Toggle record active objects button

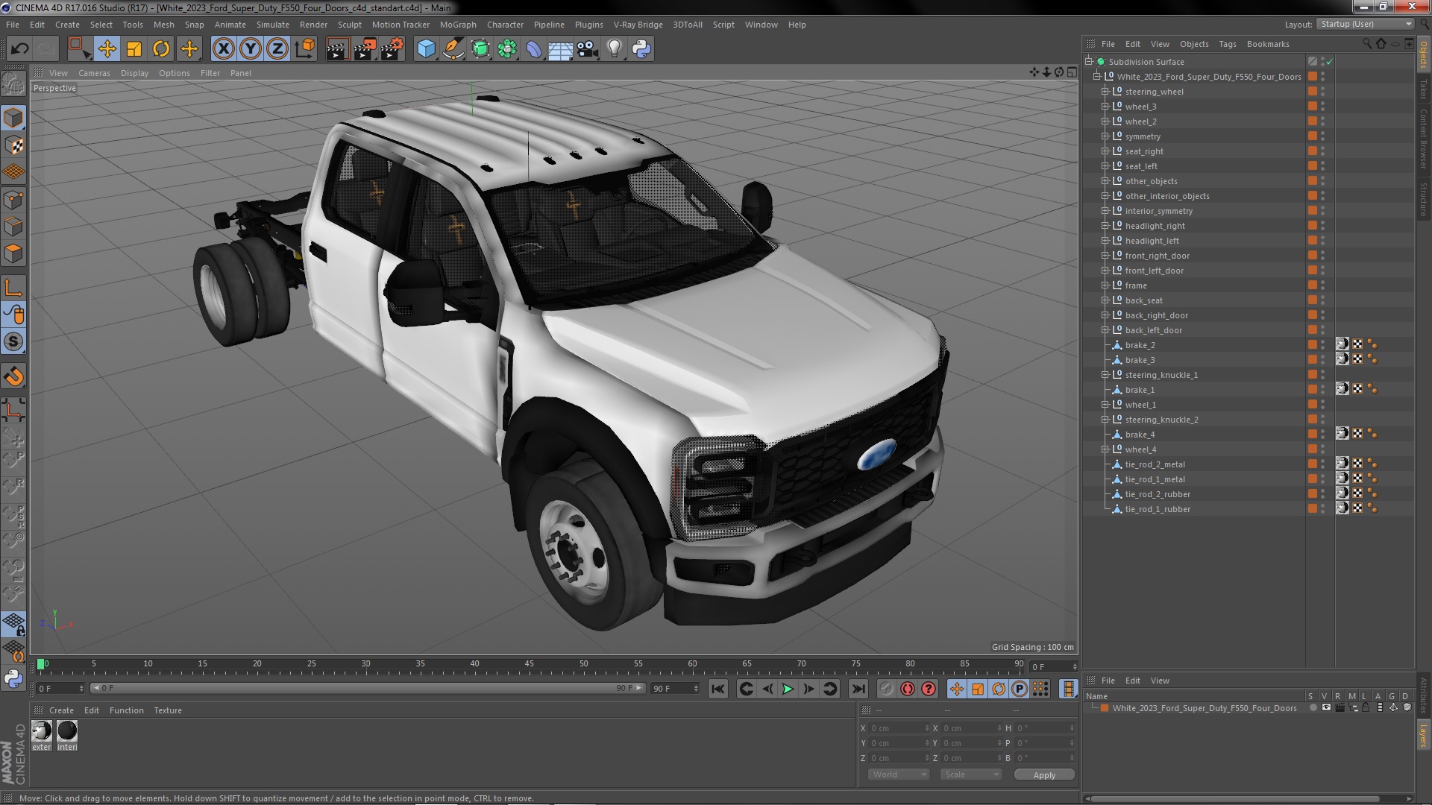pos(886,689)
